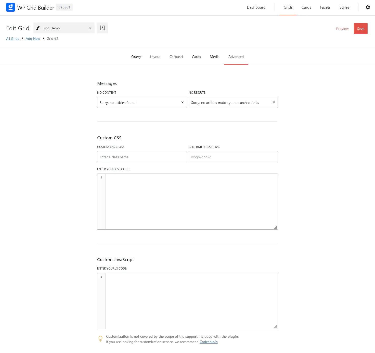Clear the grid name using its x icon
Viewport: 375px width, 353px height.
tap(90, 28)
